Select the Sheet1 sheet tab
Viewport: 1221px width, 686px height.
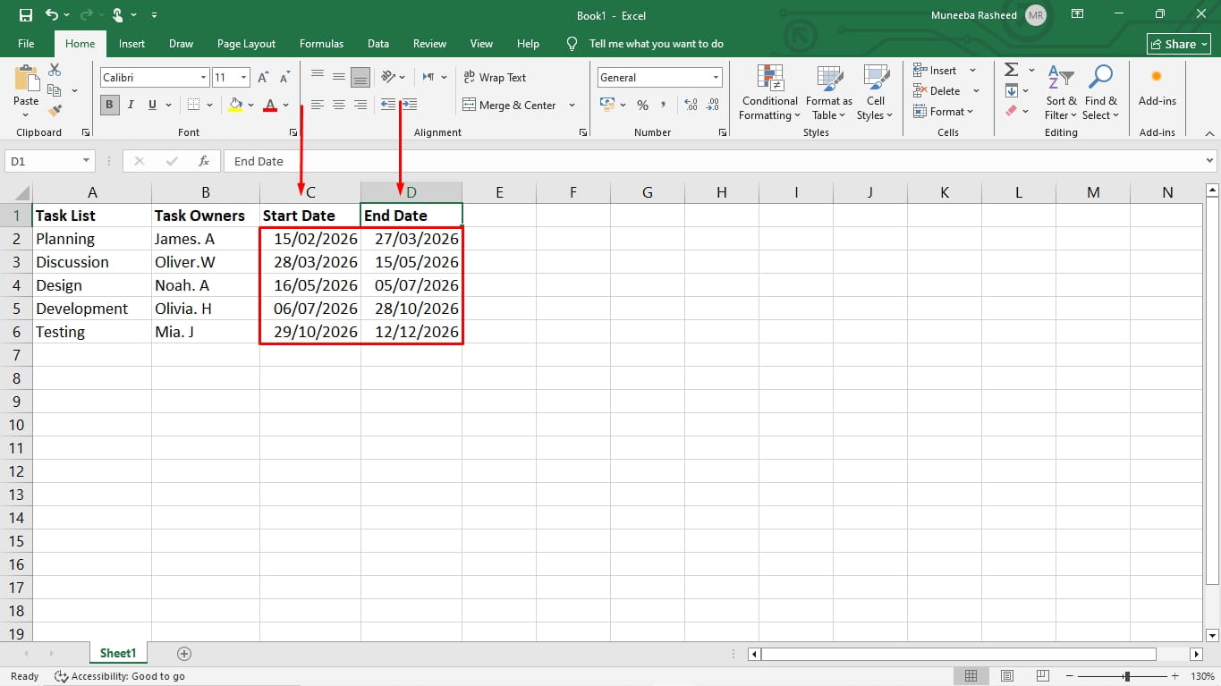[118, 654]
